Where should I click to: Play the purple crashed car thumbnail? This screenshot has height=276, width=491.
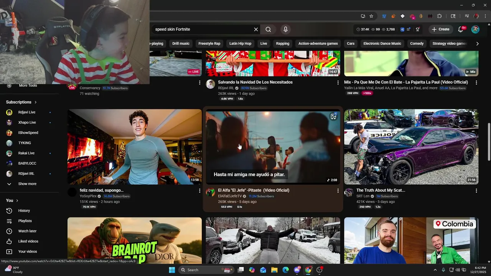pos(411,147)
